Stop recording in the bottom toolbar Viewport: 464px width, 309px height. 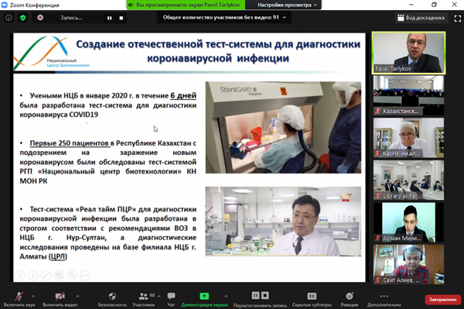coord(265,295)
